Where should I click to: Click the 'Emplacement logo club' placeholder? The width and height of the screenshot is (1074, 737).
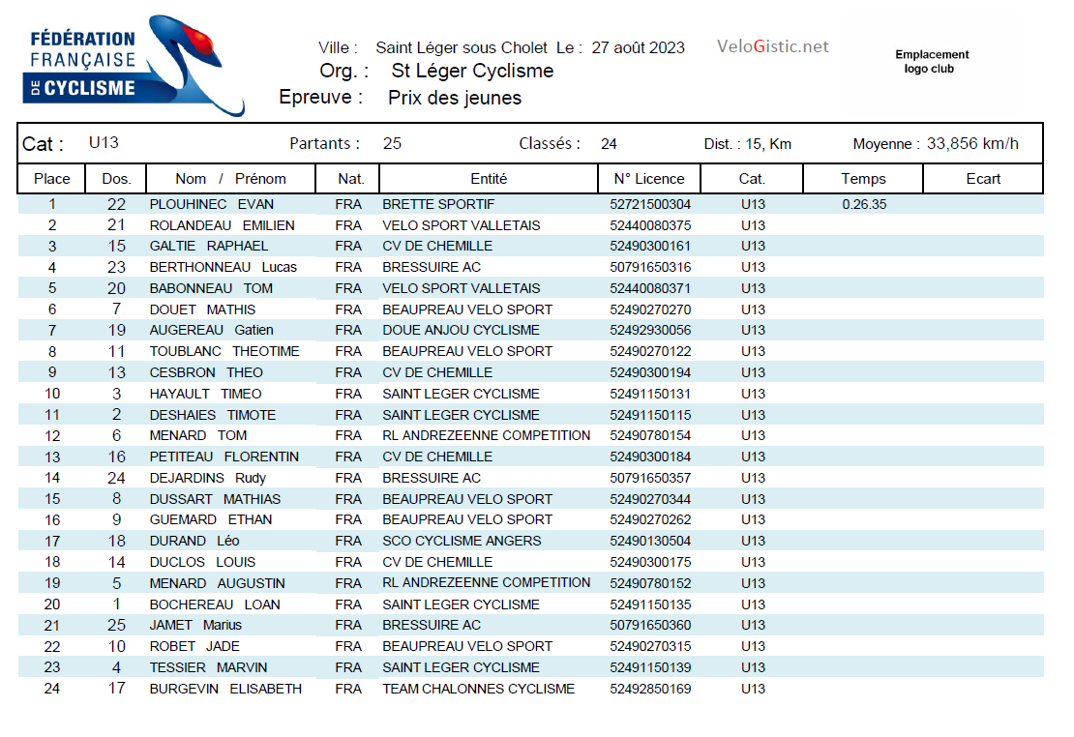coord(932,62)
